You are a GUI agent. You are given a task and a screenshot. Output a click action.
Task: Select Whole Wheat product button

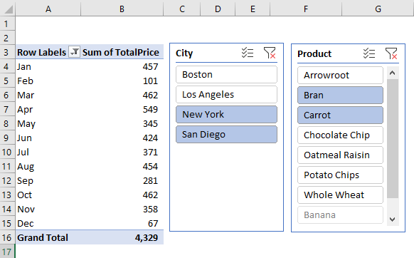click(x=340, y=195)
